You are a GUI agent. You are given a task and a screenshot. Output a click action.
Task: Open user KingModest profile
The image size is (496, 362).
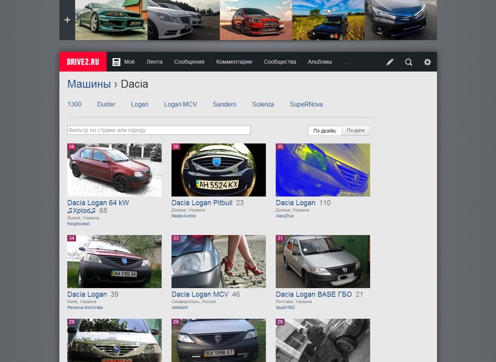(x=78, y=224)
